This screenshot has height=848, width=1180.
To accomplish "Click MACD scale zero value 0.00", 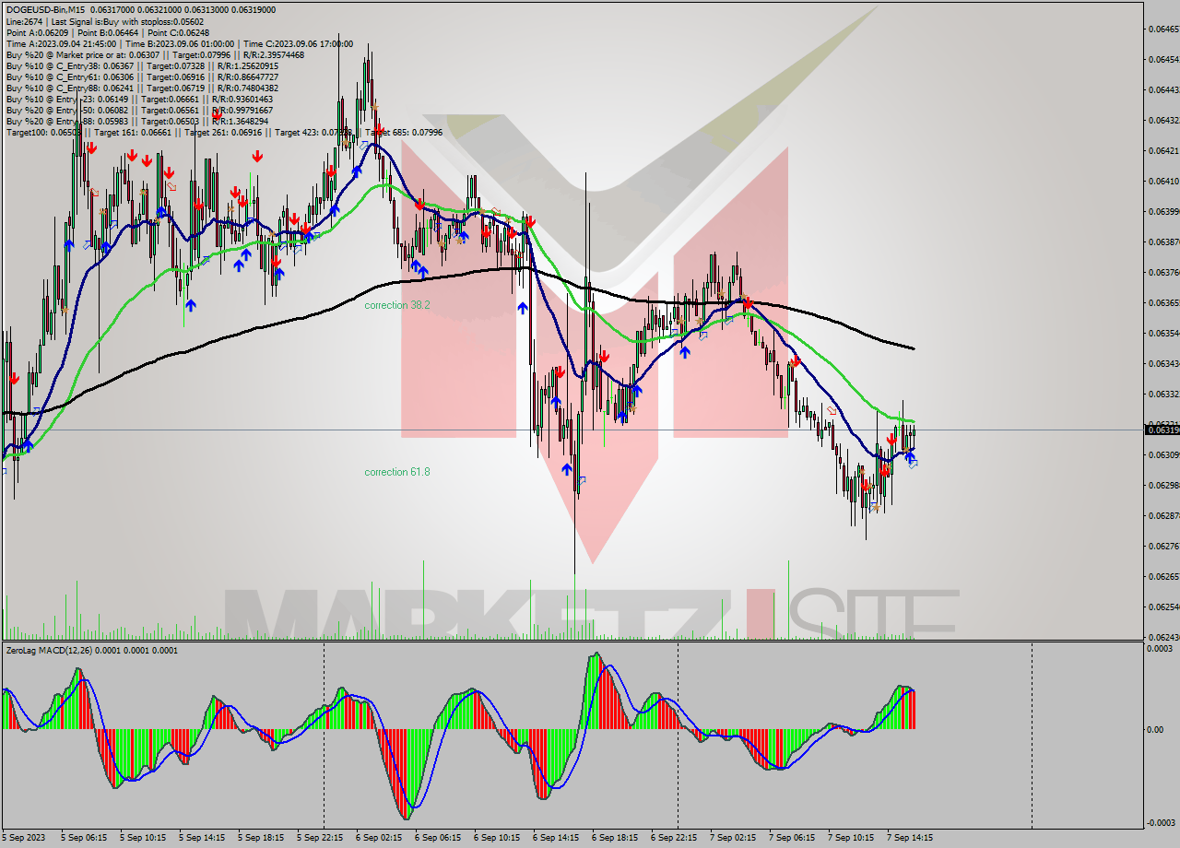I will 1154,729.
